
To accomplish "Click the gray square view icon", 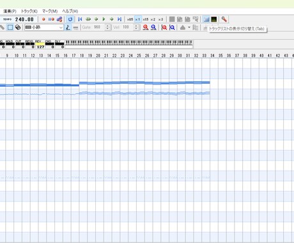I will click(172, 19).
